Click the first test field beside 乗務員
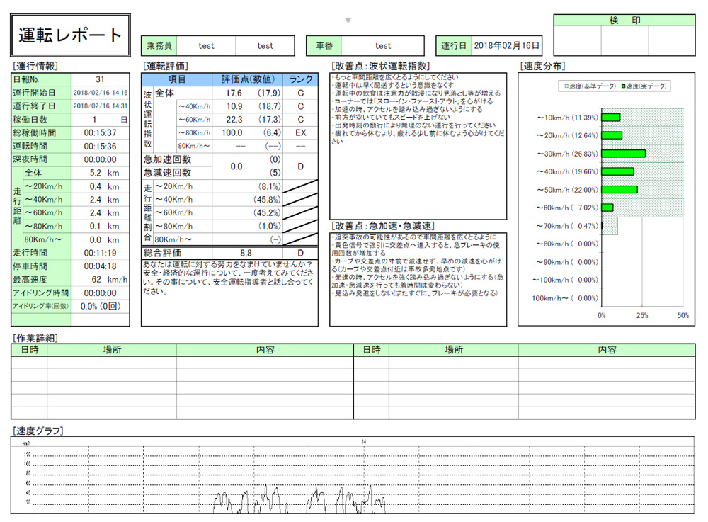This screenshot has width=708, height=522. click(x=206, y=46)
